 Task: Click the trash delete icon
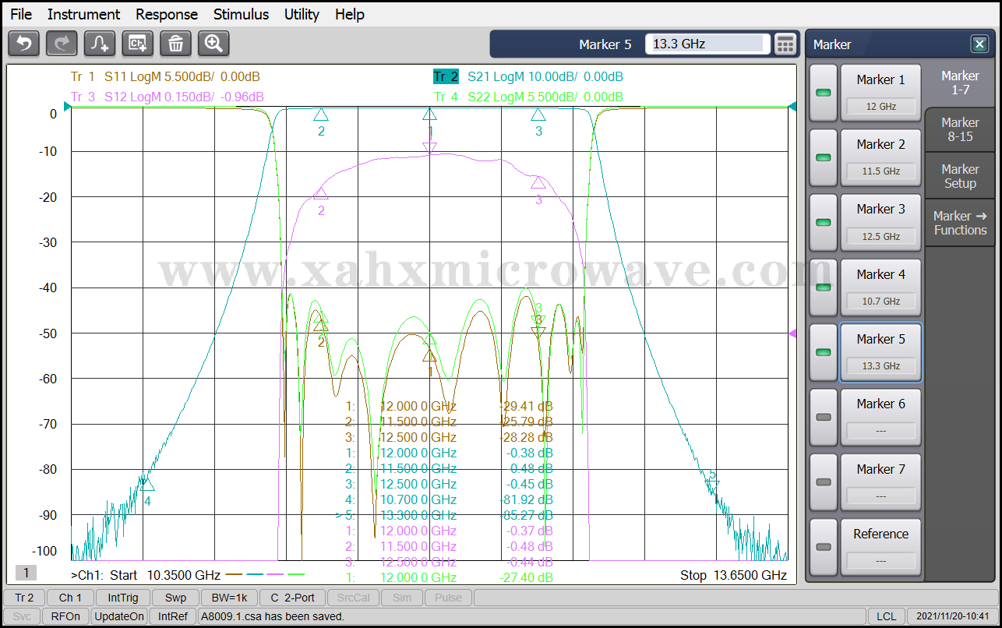[176, 44]
